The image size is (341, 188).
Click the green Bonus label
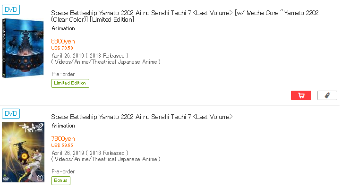click(x=61, y=180)
